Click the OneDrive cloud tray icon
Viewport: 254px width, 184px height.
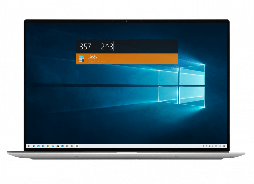coord(203,146)
